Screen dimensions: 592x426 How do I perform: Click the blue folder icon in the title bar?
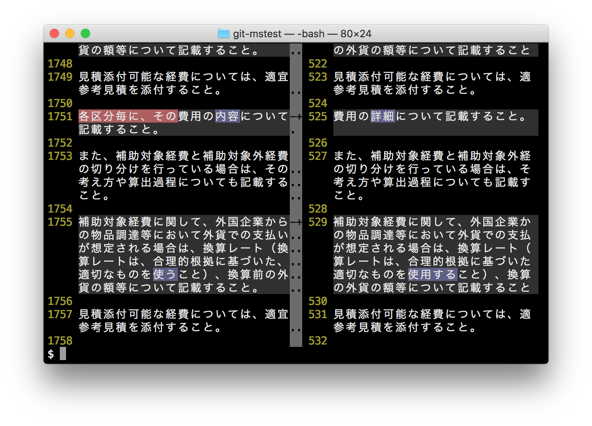(225, 34)
